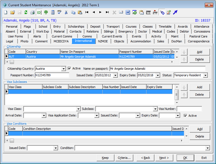The image size is (216, 164).
Task: Toggle the visa subclass Active checkbox
Action: 185,116
